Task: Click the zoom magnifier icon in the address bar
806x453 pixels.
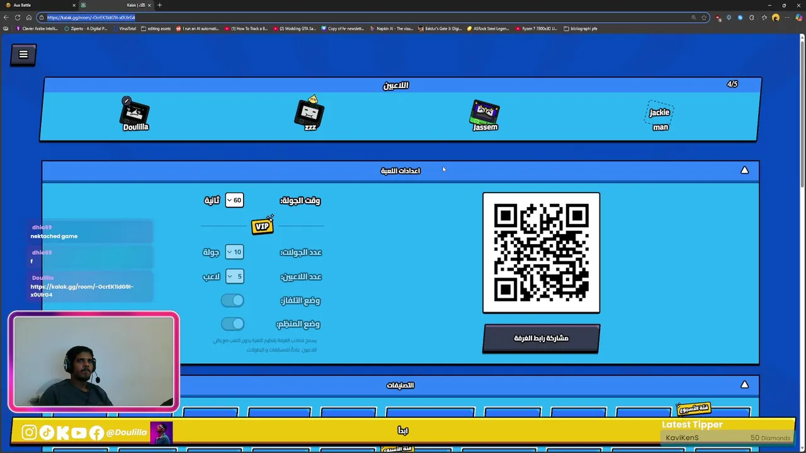Action: 693,18
